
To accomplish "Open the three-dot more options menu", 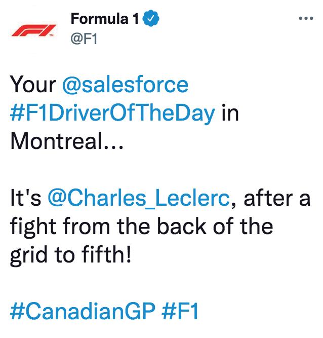I will 306,19.
